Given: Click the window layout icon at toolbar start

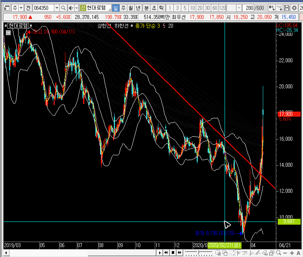Looking at the screenshot, I should (x=7, y=8).
